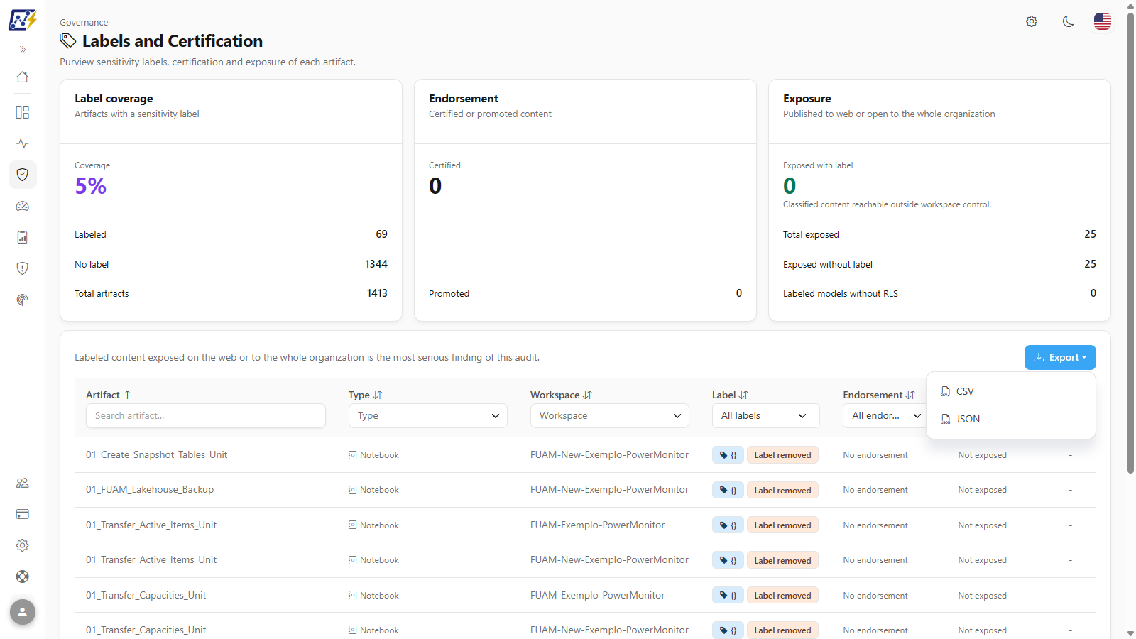Open the activity pulse icon in the sidebar
Screen dimensions: 1136x639
coord(23,143)
